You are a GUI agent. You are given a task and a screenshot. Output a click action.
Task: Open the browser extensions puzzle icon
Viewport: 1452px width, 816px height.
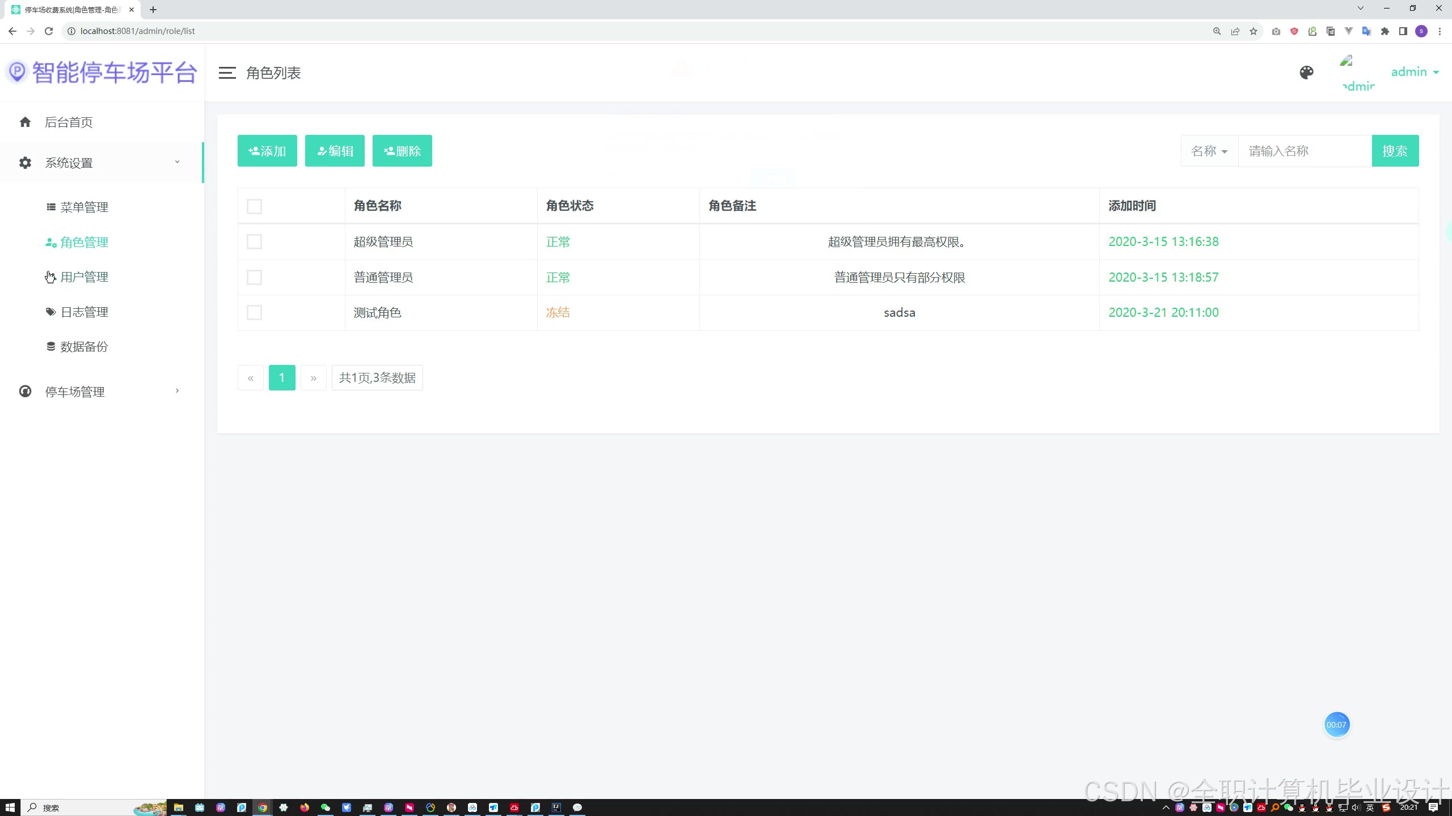pyautogui.click(x=1385, y=31)
